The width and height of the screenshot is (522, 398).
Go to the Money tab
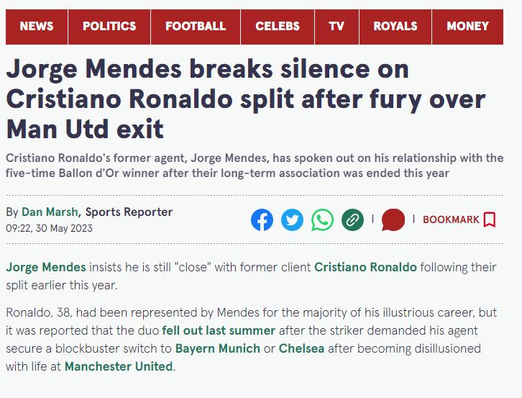click(x=467, y=27)
